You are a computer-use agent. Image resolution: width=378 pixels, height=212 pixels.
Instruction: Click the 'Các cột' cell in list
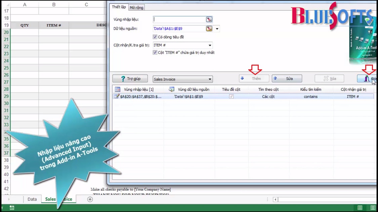[268, 97]
